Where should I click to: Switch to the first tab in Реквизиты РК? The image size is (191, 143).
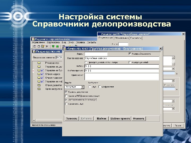(106, 38)
